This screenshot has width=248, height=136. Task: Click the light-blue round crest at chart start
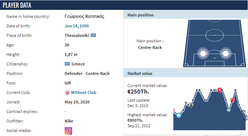pos(179,115)
